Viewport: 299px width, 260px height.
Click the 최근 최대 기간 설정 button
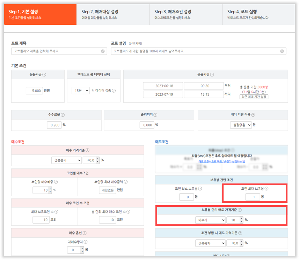point(254,97)
